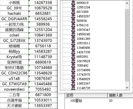The width and height of the screenshot is (133, 109).
Task: Click the avatar icon beside 14583287
Action: click(73, 16)
